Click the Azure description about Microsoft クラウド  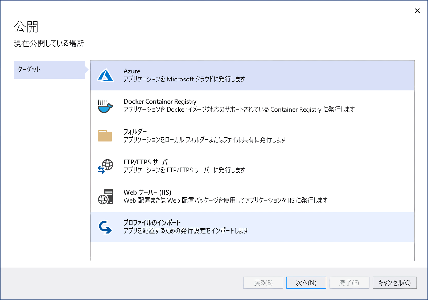coord(184,79)
